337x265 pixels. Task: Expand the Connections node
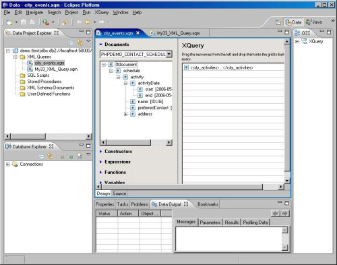tap(8, 165)
